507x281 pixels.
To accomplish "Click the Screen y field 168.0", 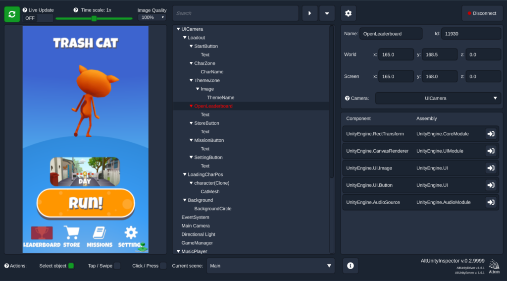I will [440, 76].
